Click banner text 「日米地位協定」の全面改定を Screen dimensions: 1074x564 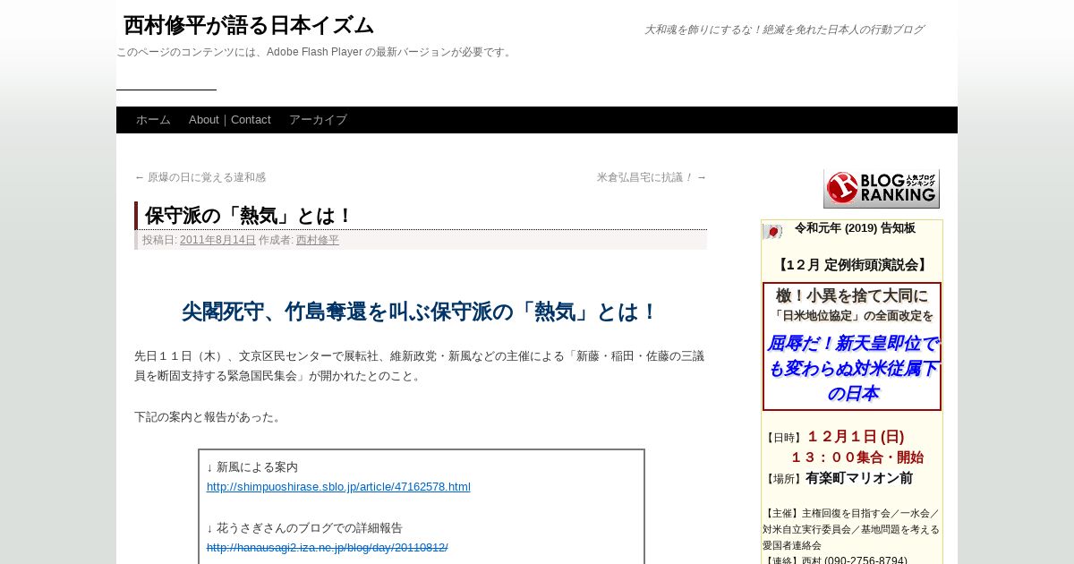[x=852, y=316]
